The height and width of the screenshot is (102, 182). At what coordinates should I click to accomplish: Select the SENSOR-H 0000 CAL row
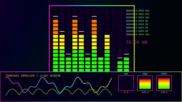point(138,35)
